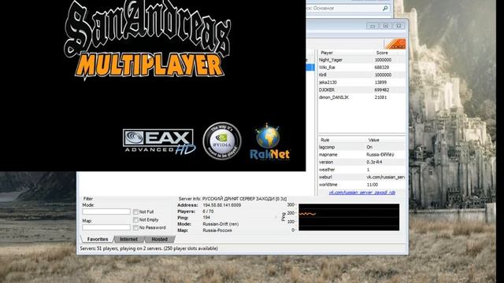
Task: Close the SA-MP server browser window
Action: pos(398,26)
